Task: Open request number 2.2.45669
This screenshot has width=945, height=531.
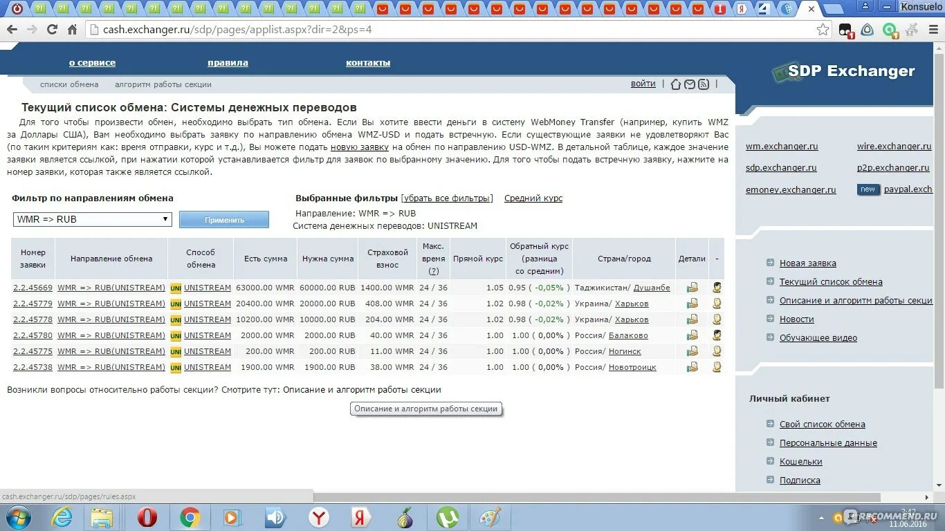Action: coord(33,288)
